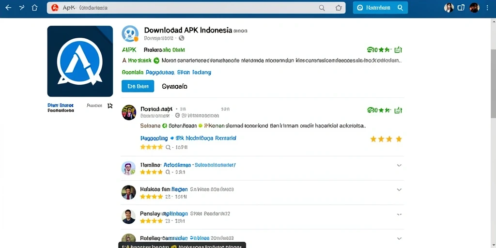Open the blue "Aglinbgn" link in the Penslay row
The width and height of the screenshot is (496, 248).
pyautogui.click(x=175, y=214)
